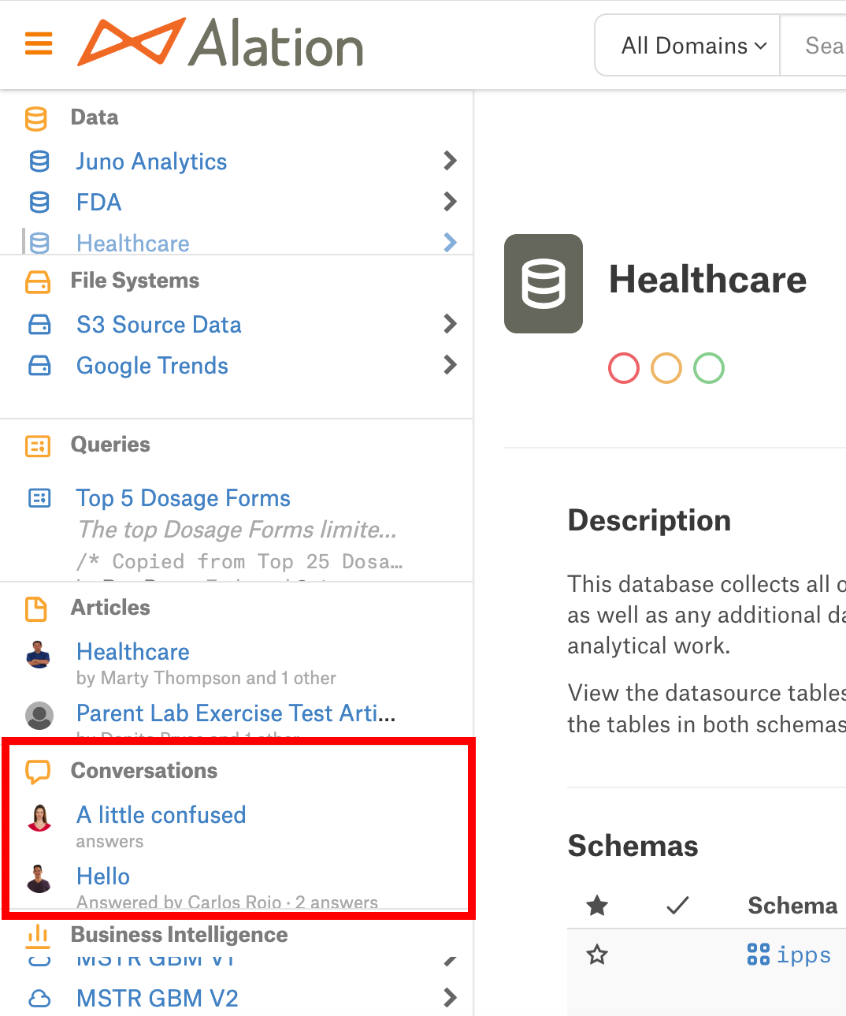
Task: Click the Healthcare database icon tile
Action: 544,284
